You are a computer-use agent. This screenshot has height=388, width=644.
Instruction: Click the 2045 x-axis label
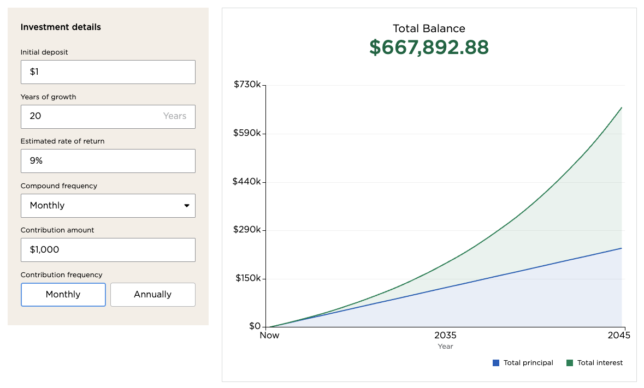point(619,336)
